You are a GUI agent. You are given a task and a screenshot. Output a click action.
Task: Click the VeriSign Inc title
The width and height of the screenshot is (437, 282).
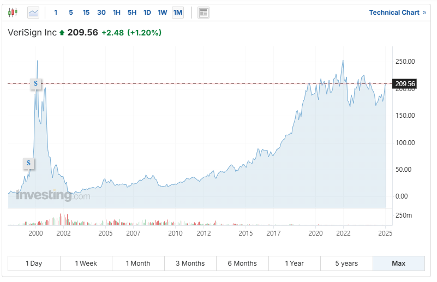[x=32, y=33]
